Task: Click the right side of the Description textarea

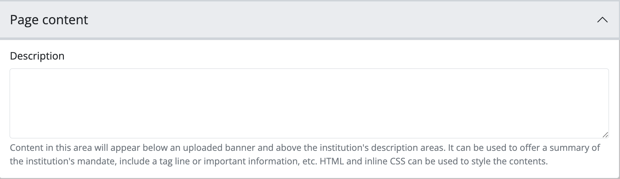Action: (x=589, y=103)
